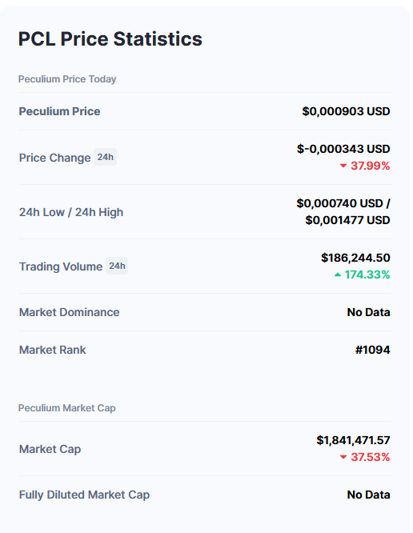Click the PCL Price Statistics heading
This screenshot has width=413, height=533.
coord(110,38)
